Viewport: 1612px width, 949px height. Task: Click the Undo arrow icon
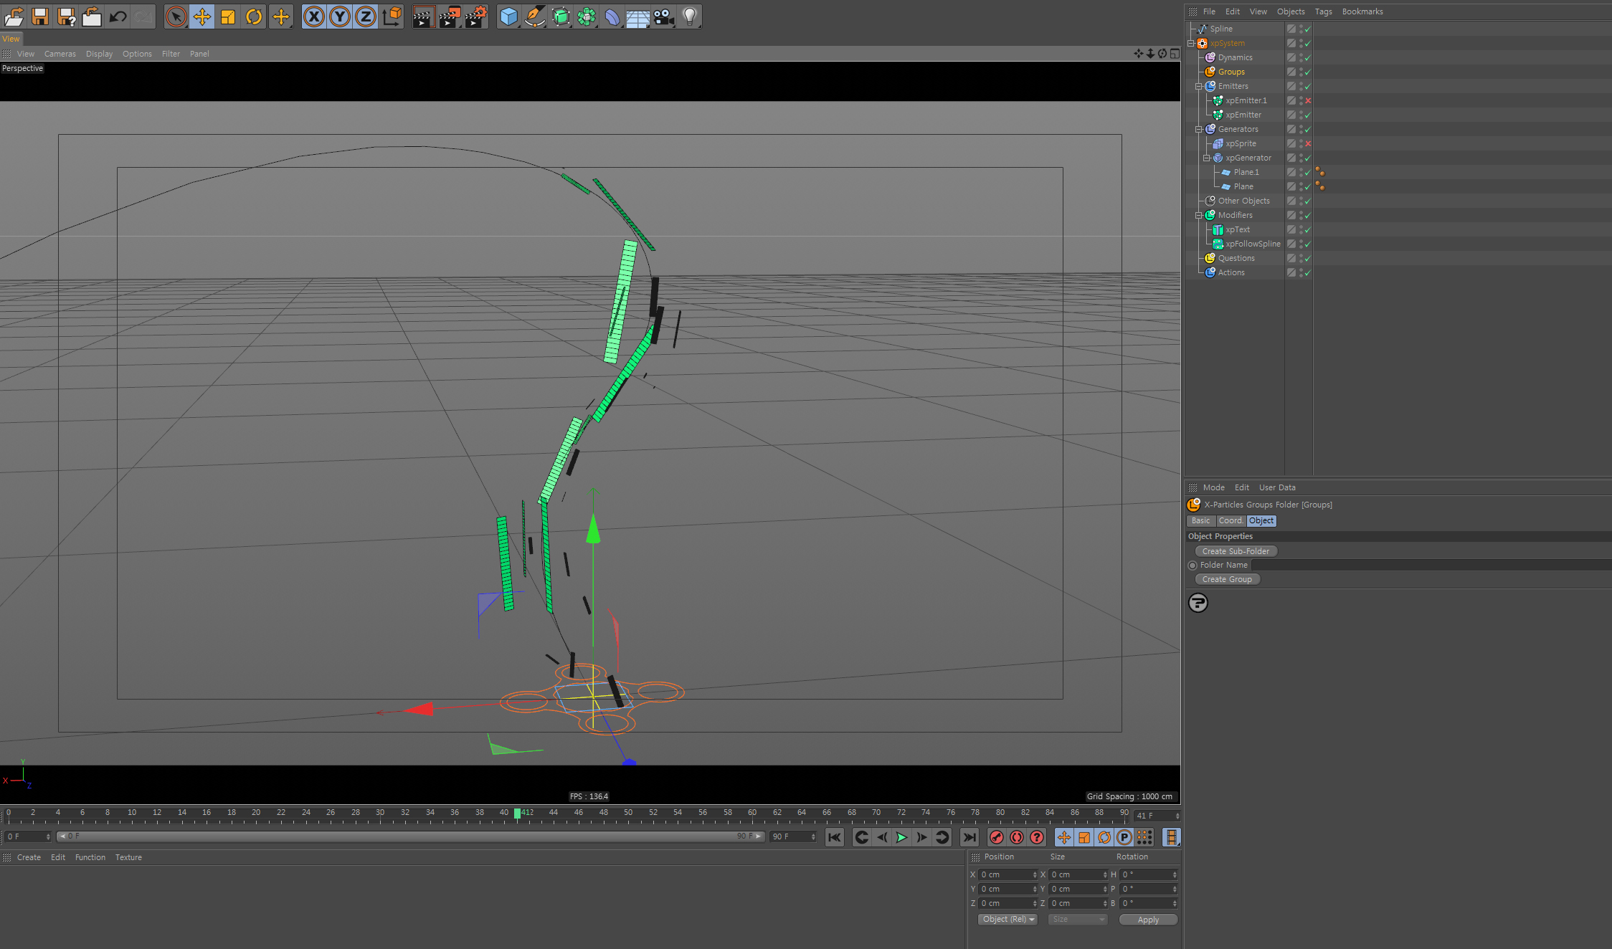(118, 16)
